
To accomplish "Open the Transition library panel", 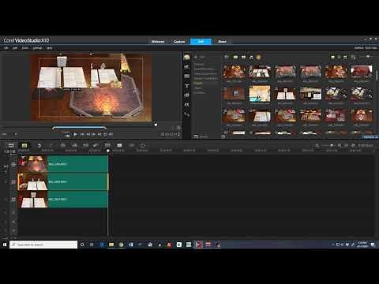I will [186, 77].
